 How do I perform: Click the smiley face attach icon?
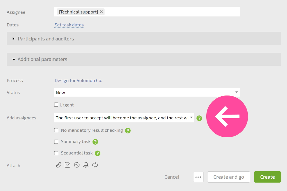(77, 165)
